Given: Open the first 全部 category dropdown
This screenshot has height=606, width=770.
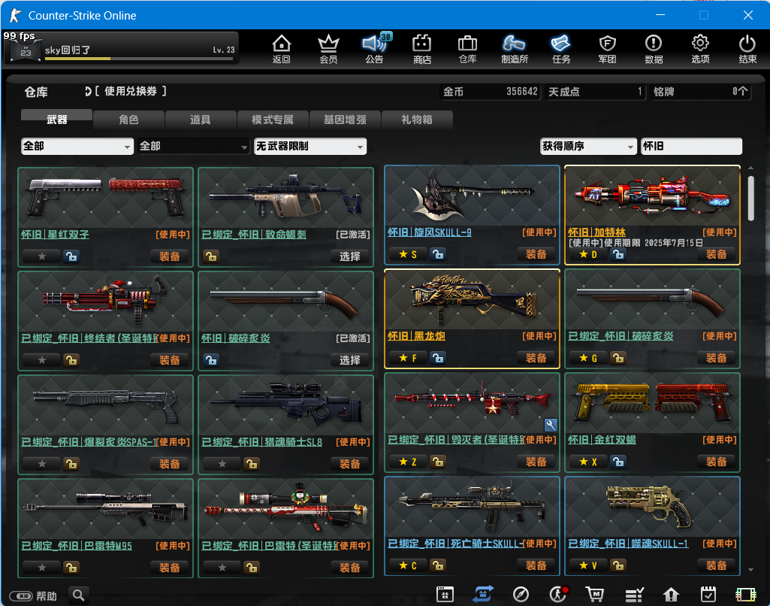Looking at the screenshot, I should coord(77,146).
